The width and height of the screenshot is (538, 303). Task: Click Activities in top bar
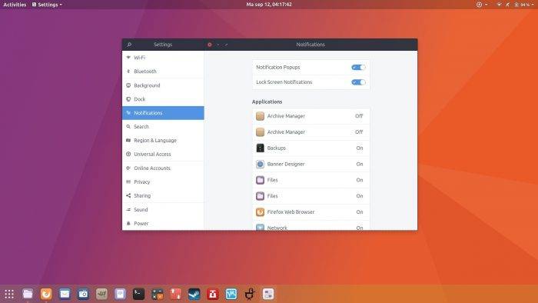pos(15,5)
